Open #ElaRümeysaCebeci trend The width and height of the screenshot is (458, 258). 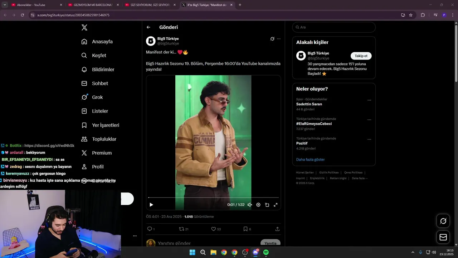click(314, 124)
